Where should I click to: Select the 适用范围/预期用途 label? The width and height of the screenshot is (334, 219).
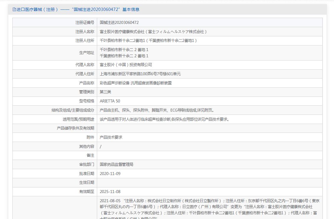[x=78, y=119]
